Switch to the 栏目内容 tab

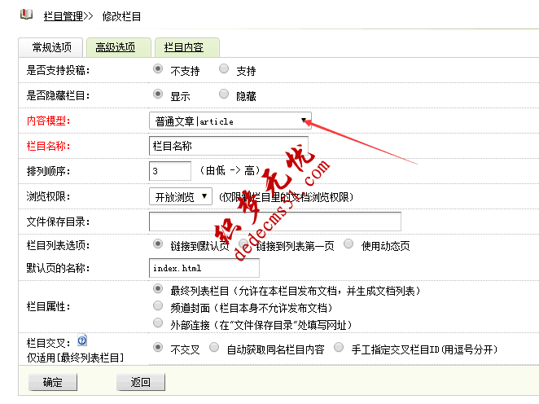[187, 47]
